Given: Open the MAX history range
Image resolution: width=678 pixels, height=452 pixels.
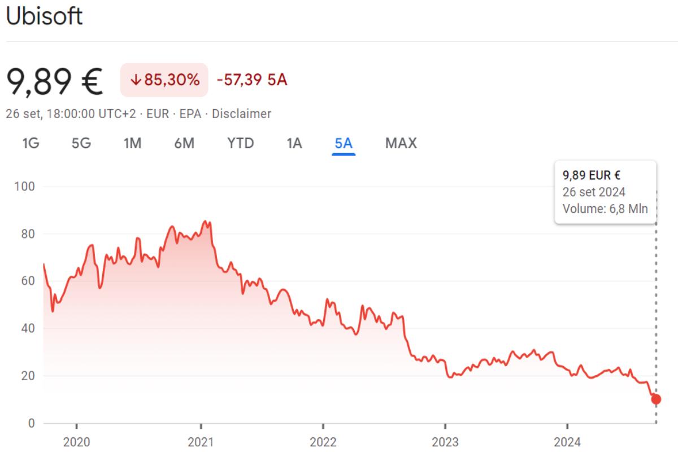Looking at the screenshot, I should click(401, 144).
